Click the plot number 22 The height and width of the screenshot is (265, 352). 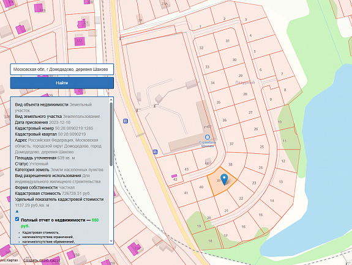241,198
